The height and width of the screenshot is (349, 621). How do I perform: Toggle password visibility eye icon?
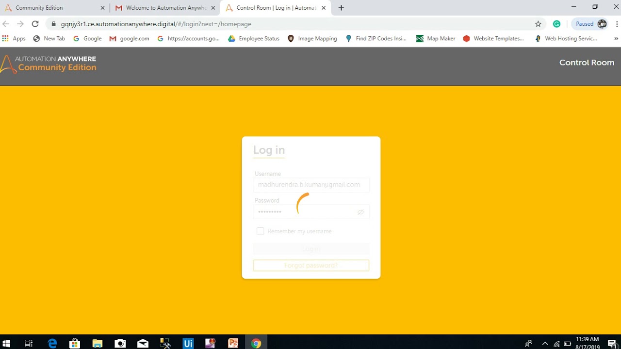pos(360,212)
